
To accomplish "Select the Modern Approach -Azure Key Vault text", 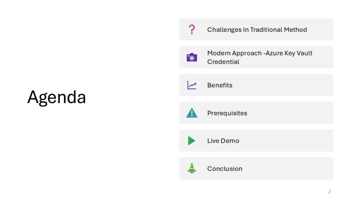I will (260, 53).
